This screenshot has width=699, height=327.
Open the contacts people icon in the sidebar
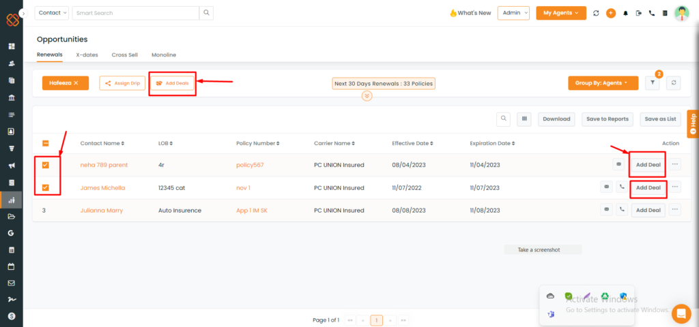click(12, 63)
